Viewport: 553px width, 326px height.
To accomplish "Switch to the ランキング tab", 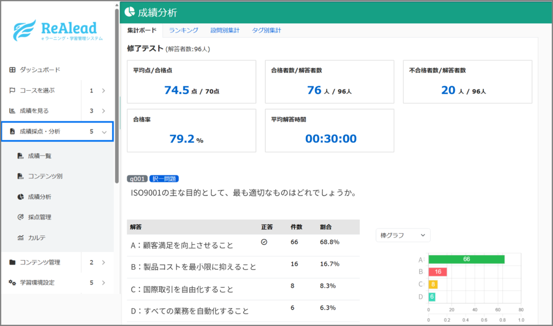I will pyautogui.click(x=183, y=30).
